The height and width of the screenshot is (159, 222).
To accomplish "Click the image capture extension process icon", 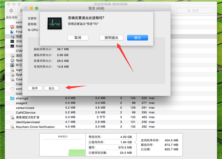I will (x=12, y=117).
